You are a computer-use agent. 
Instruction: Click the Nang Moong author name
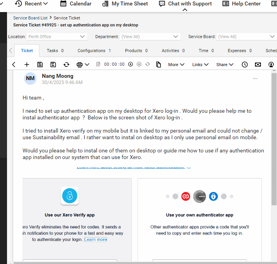[57, 76]
